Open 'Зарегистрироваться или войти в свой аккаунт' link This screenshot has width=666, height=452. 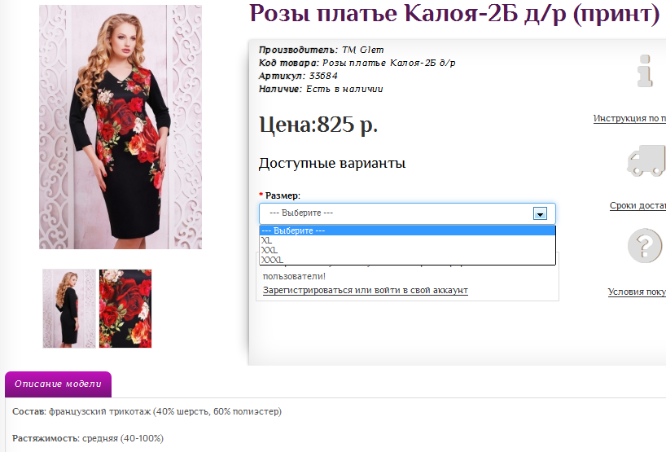point(366,290)
